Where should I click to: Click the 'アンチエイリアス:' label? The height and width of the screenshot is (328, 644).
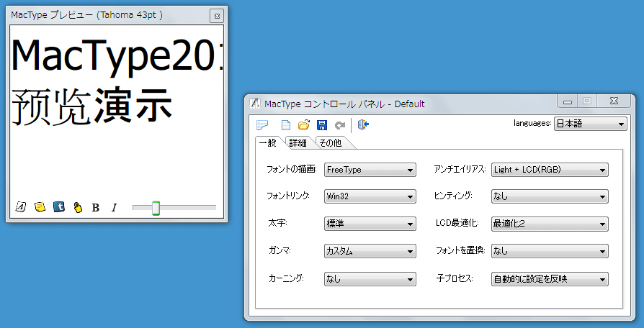click(460, 169)
